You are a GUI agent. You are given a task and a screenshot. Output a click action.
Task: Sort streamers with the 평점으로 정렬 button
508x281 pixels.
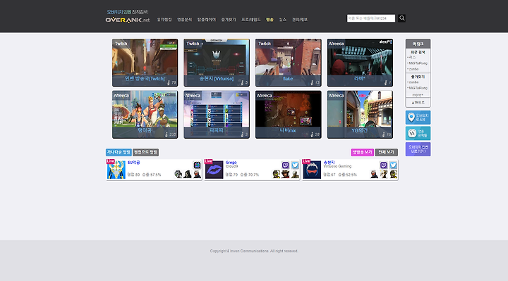pos(145,152)
